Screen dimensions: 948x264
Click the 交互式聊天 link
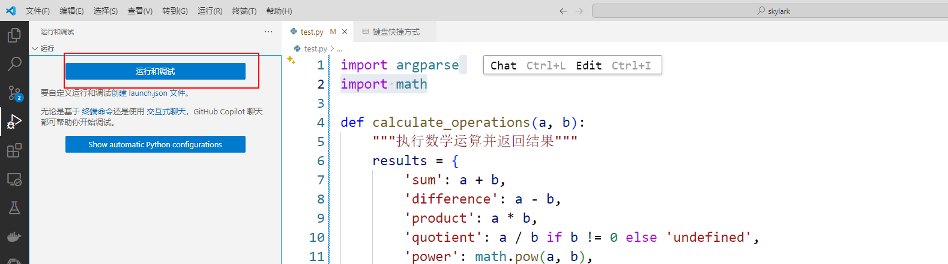166,111
